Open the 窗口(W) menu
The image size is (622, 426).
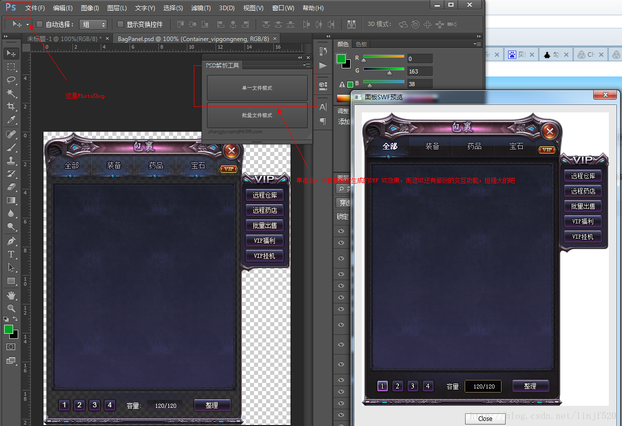click(x=283, y=8)
